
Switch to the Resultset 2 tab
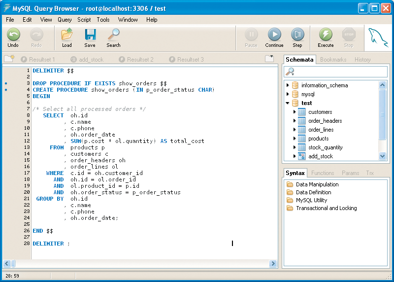pos(136,59)
